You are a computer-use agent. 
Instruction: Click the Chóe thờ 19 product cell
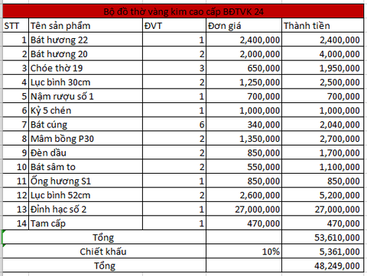click(86, 68)
